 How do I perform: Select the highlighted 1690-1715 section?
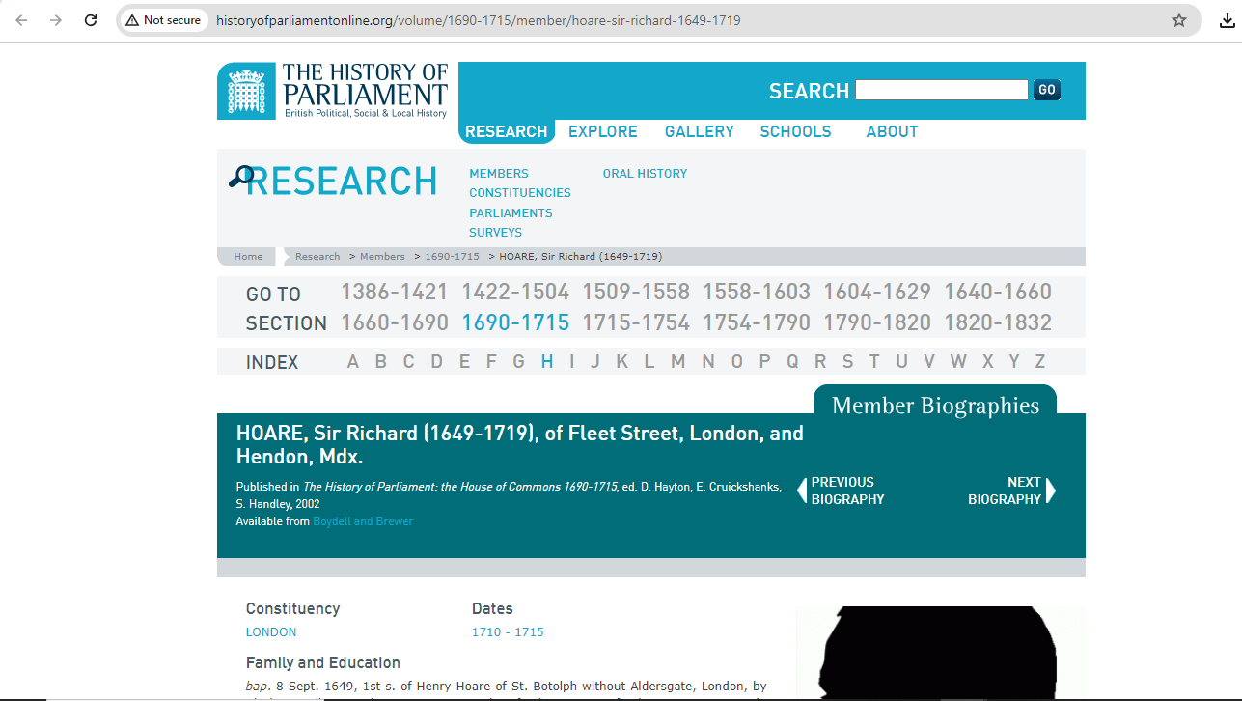tap(515, 322)
